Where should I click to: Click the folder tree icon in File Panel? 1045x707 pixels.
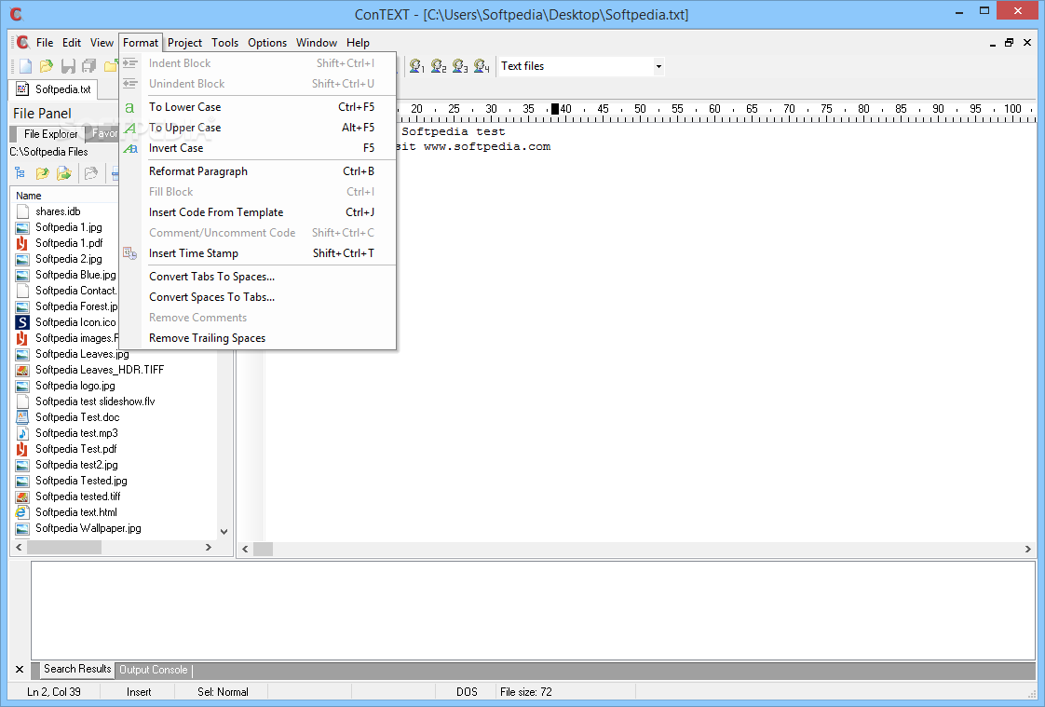pyautogui.click(x=20, y=173)
